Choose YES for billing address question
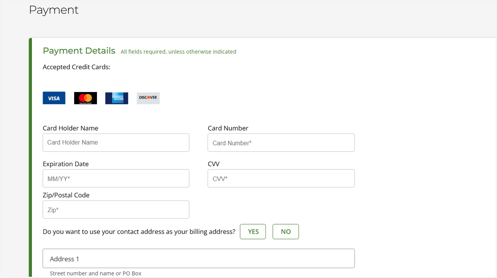The width and height of the screenshot is (497, 278). (253, 232)
